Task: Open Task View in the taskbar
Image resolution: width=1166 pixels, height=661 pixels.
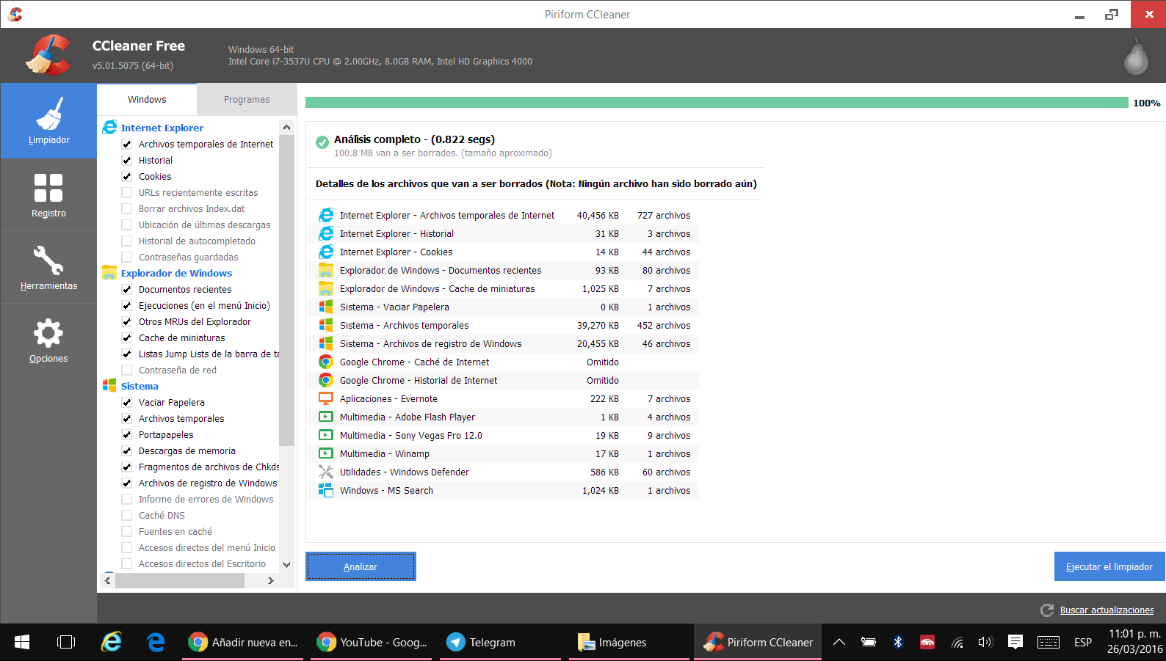Action: click(66, 643)
